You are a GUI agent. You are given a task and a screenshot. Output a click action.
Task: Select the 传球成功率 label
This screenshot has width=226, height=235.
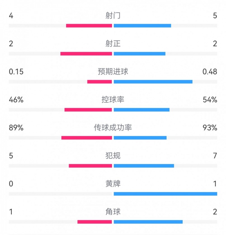click(x=113, y=128)
